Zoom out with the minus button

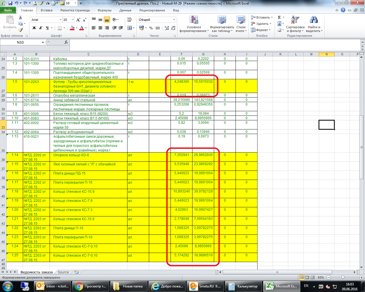point(328,277)
